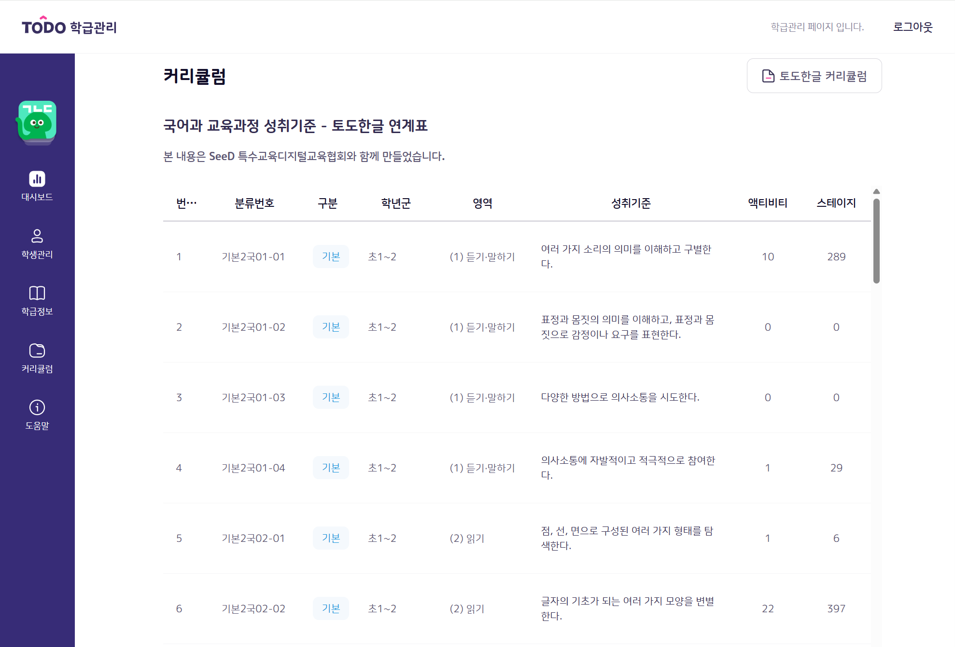Click the 로그아웃 link
This screenshot has height=647, width=955.
click(913, 27)
